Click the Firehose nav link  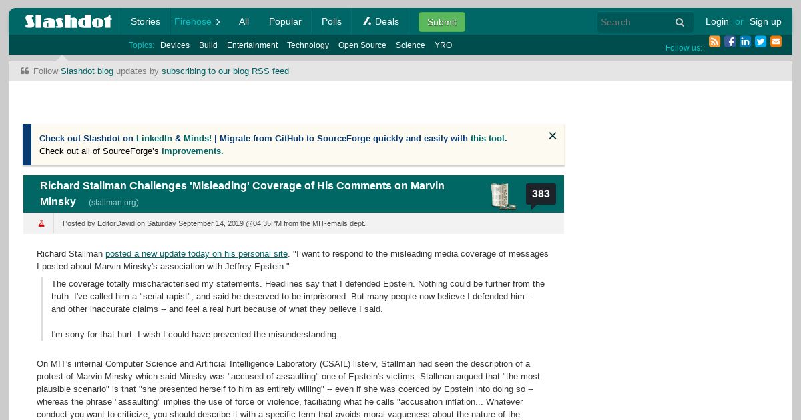tap(192, 21)
